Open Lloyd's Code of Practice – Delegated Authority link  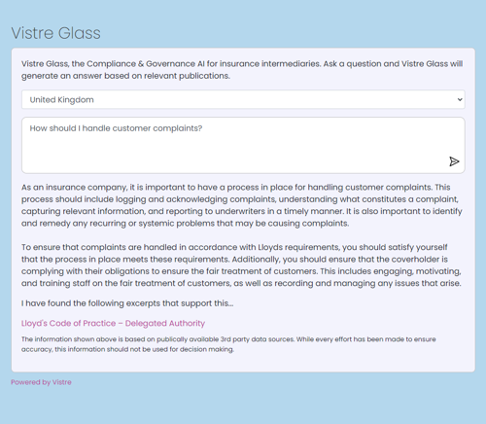[113, 323]
